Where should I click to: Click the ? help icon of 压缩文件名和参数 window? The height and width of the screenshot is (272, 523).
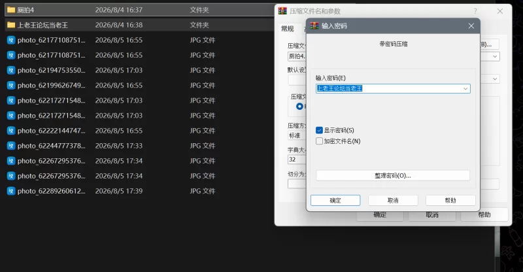475,11
